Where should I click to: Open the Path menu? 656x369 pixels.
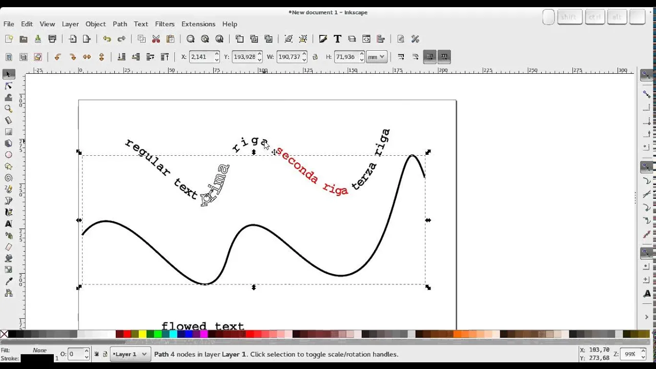tap(120, 24)
